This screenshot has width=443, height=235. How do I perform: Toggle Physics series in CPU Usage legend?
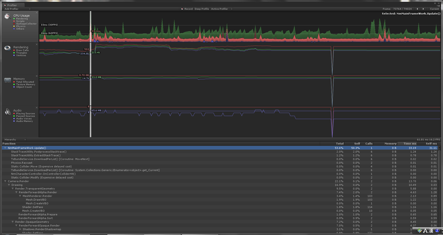(19, 26)
